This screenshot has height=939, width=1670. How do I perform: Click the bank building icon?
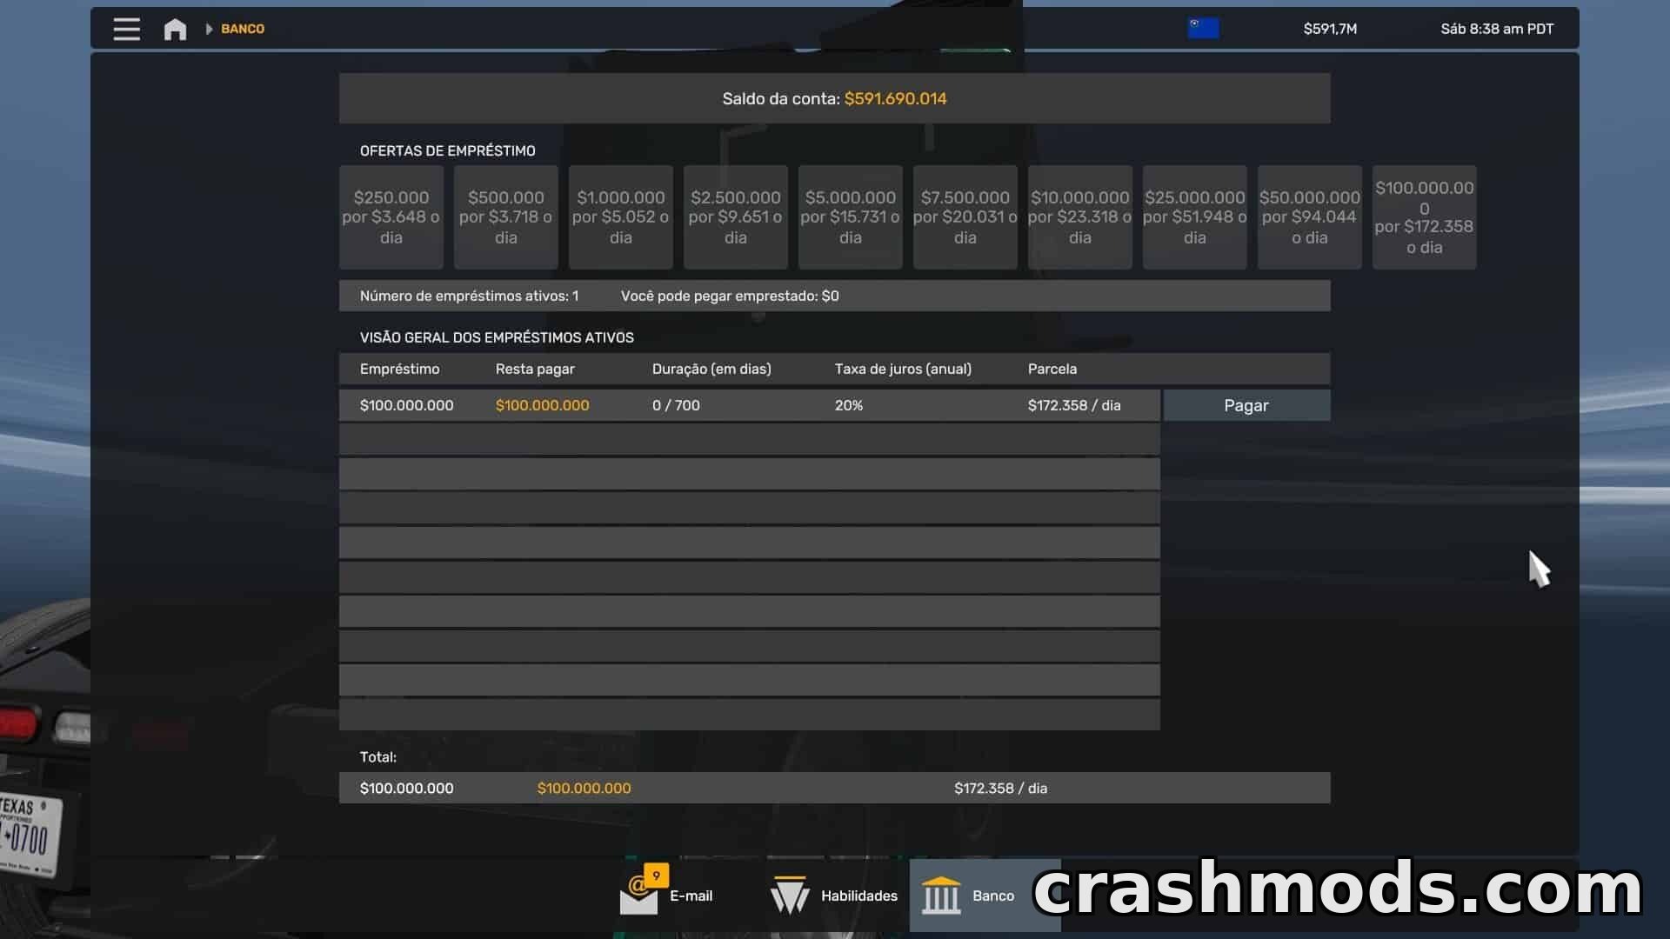(941, 896)
